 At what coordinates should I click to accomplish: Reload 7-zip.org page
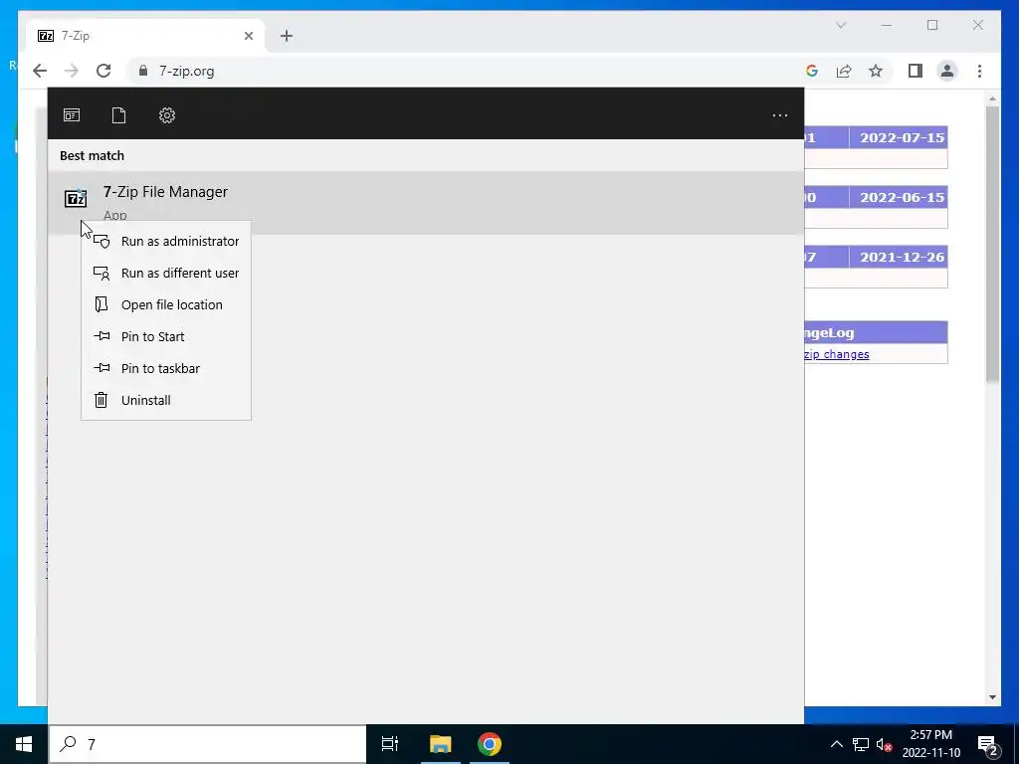[x=103, y=71]
